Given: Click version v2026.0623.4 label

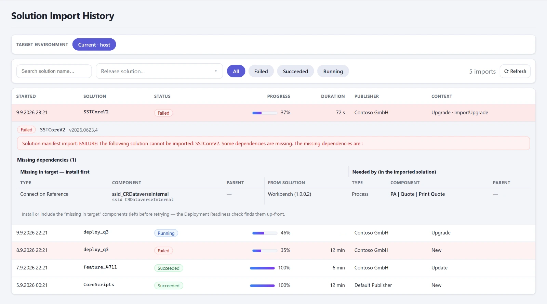Looking at the screenshot, I should pyautogui.click(x=83, y=130).
